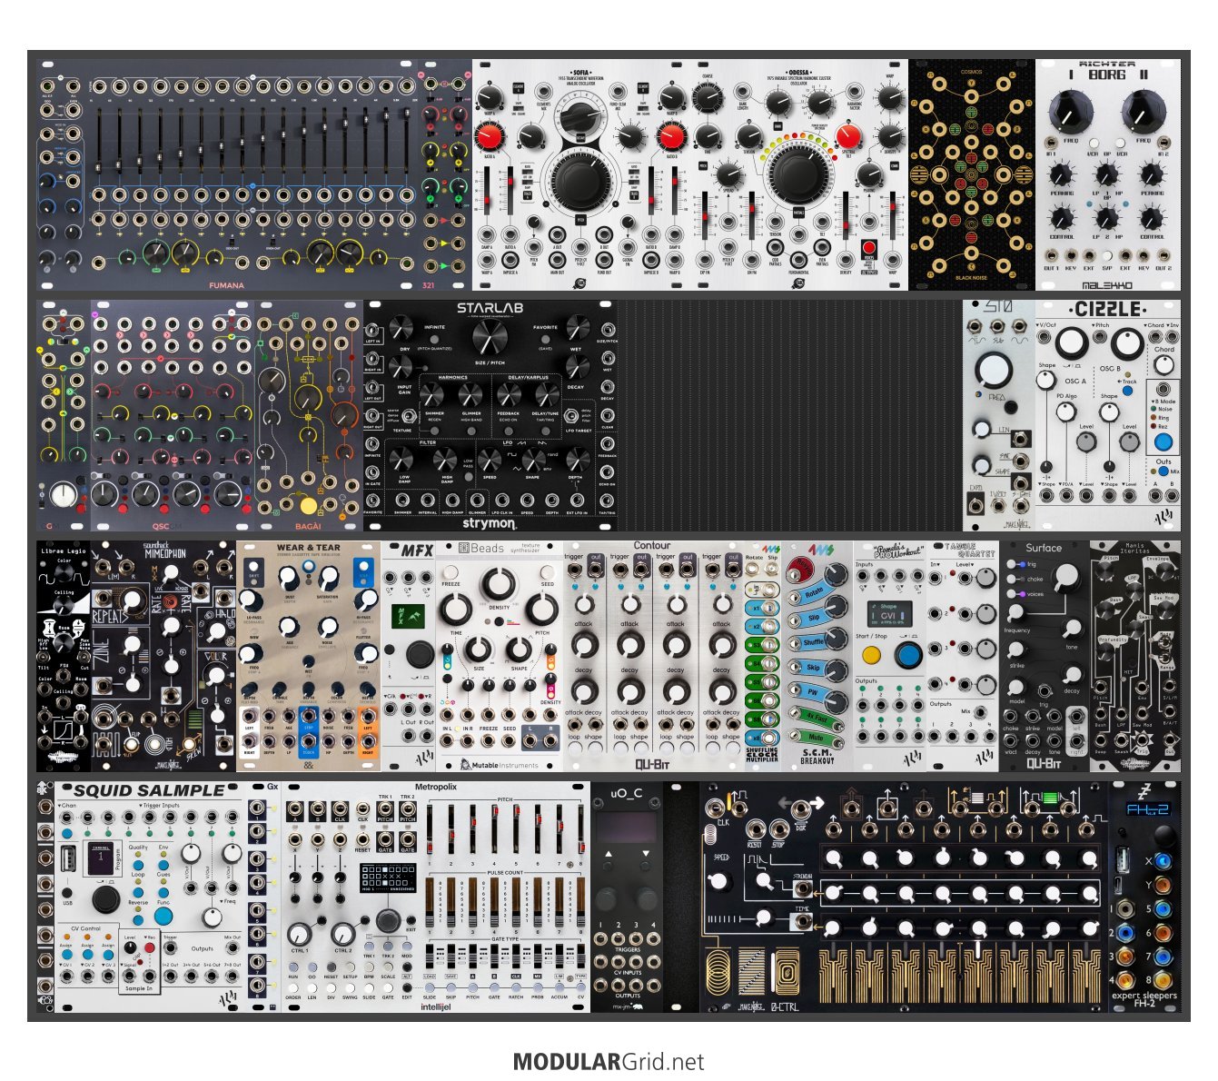Toggle the Surface voices button
The height and width of the screenshot is (1081, 1218).
(1012, 594)
